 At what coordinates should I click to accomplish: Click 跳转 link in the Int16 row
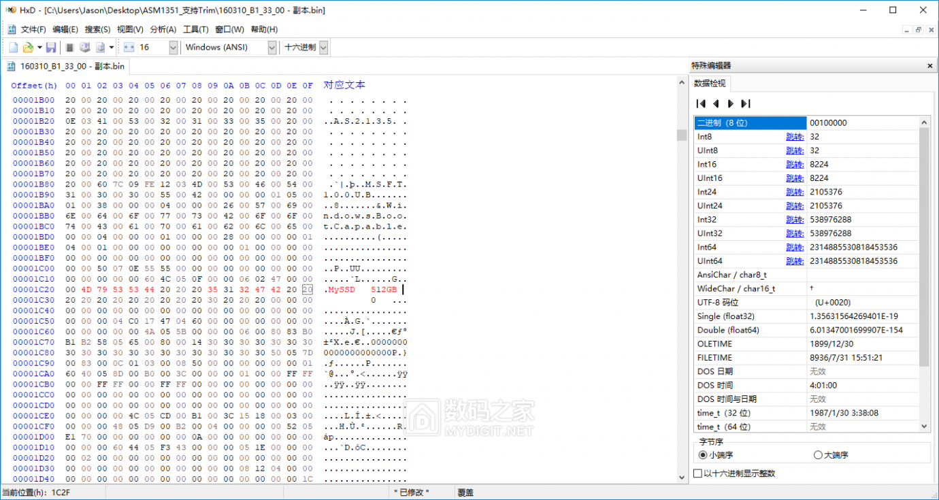(795, 164)
